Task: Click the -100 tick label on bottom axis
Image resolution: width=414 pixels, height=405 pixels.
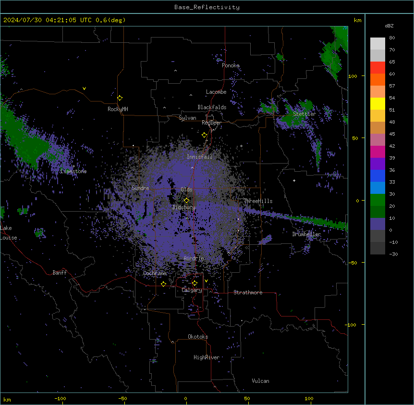Action: click(x=60, y=398)
